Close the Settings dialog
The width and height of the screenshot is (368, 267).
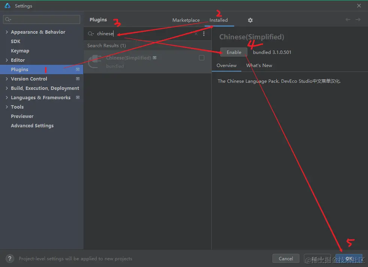coord(359,6)
